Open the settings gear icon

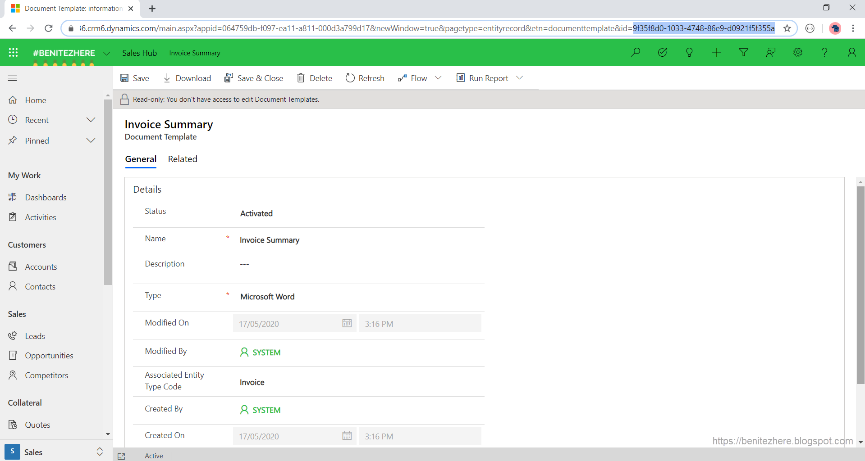point(798,53)
